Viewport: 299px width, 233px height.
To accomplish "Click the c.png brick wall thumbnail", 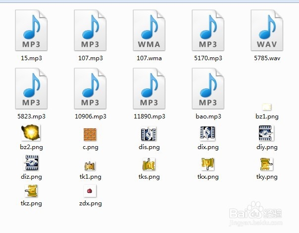I will coord(90,134).
